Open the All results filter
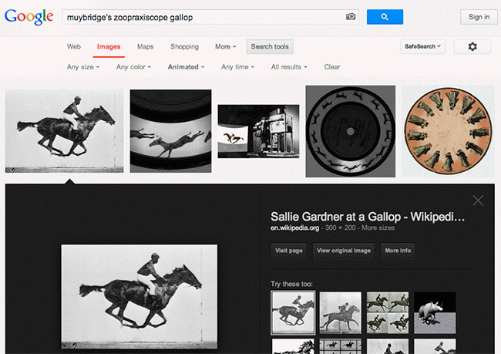The width and height of the screenshot is (501, 354). (x=289, y=67)
